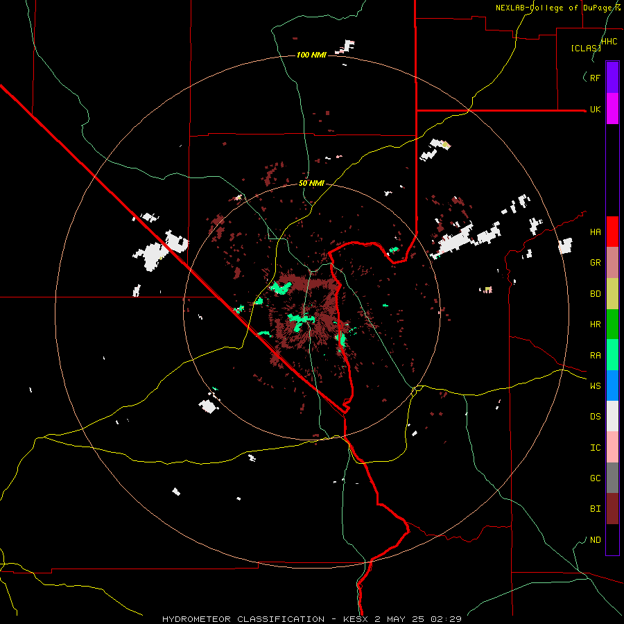This screenshot has height=624, width=624.
Task: Select the 'GC' legend label
Action: [595, 478]
